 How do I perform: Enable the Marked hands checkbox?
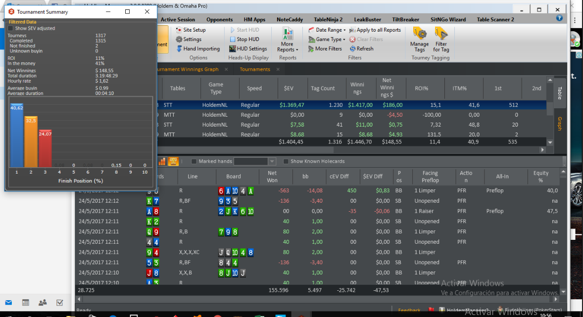(x=194, y=161)
